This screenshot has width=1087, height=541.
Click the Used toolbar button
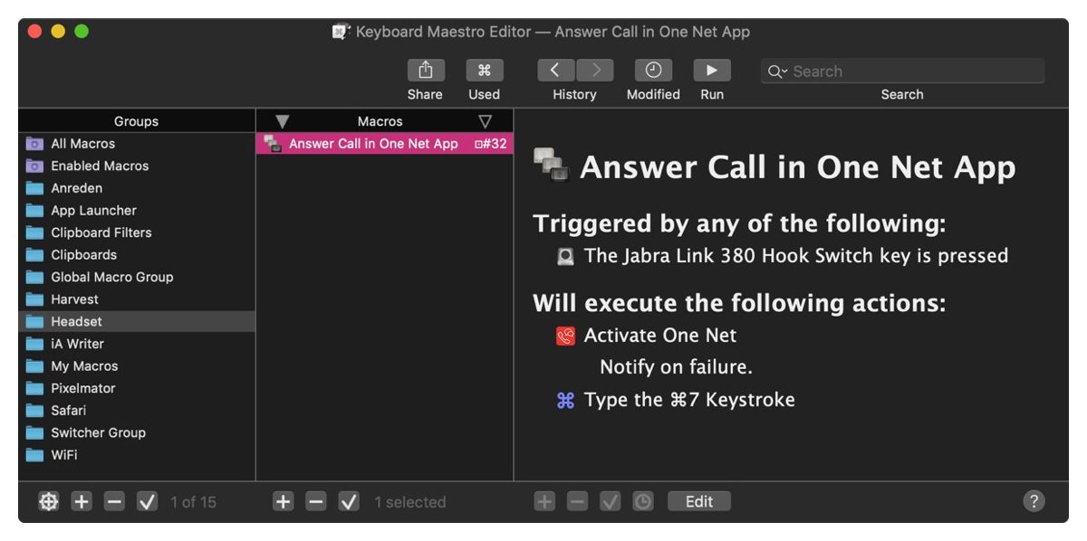pyautogui.click(x=485, y=71)
